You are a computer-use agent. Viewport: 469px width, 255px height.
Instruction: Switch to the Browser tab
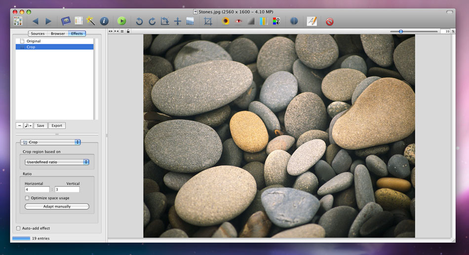click(x=58, y=34)
